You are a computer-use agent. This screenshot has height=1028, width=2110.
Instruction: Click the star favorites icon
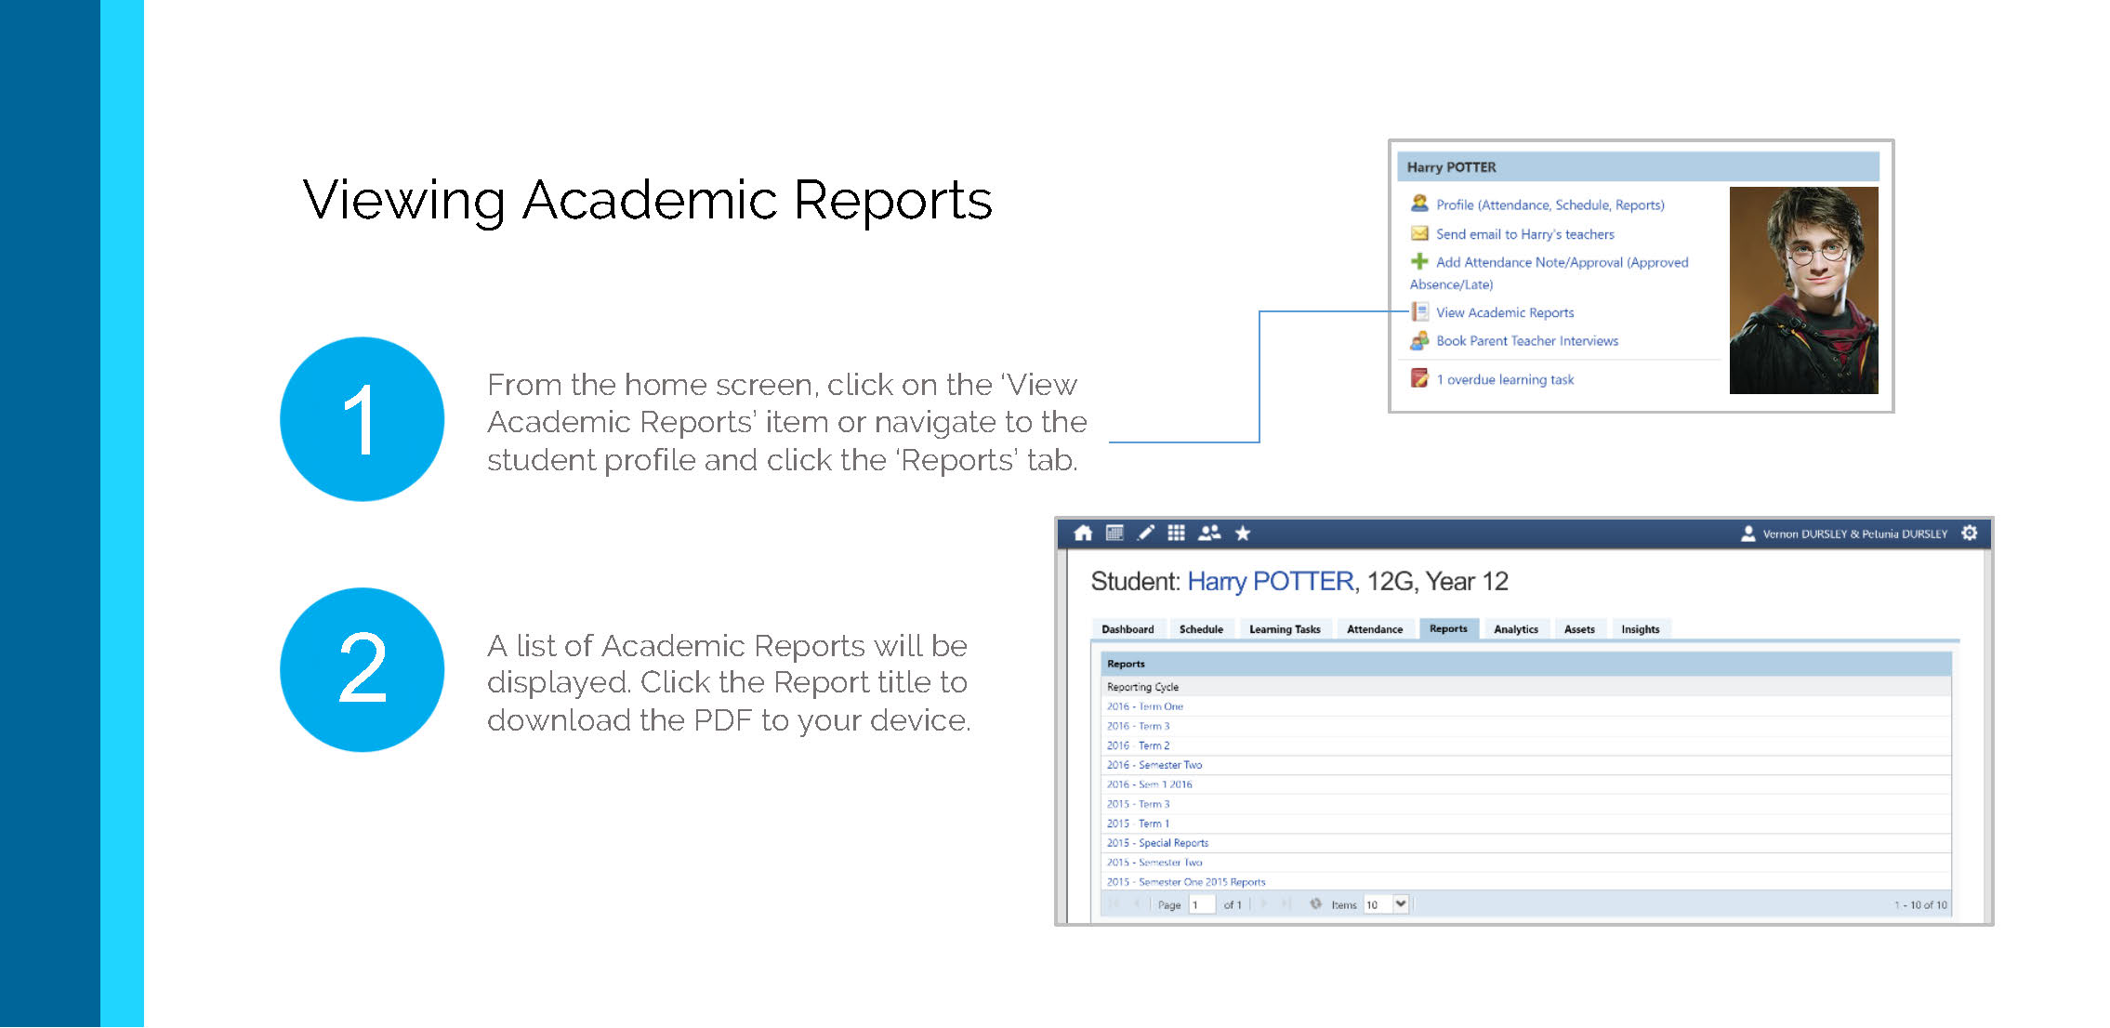(1243, 534)
